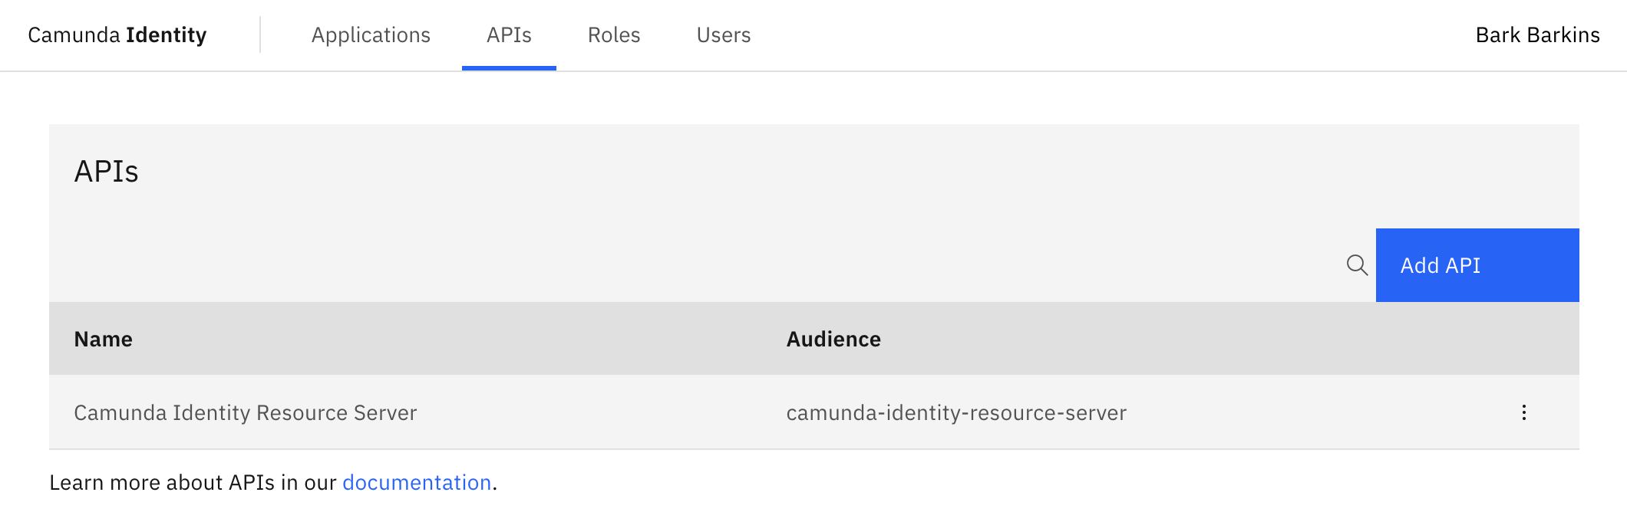Select the APIs tab
Screen dimensions: 1627x512
coord(509,35)
